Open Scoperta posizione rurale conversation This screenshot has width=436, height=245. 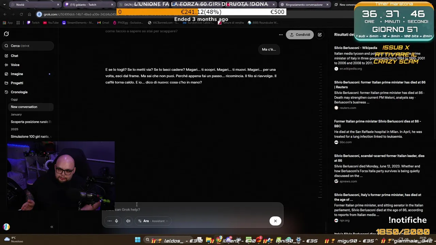(31, 122)
